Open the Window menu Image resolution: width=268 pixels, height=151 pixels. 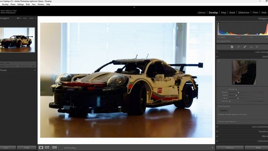click(x=41, y=5)
